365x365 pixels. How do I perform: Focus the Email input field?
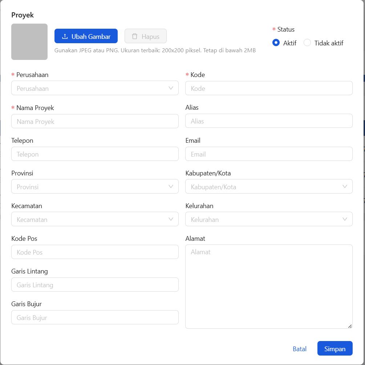(x=269, y=154)
